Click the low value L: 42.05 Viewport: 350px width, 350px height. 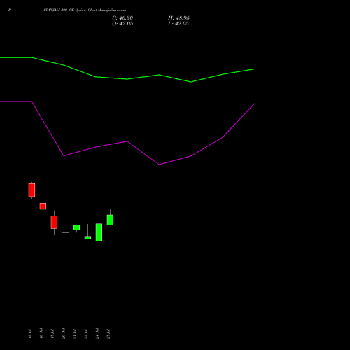click(178, 24)
